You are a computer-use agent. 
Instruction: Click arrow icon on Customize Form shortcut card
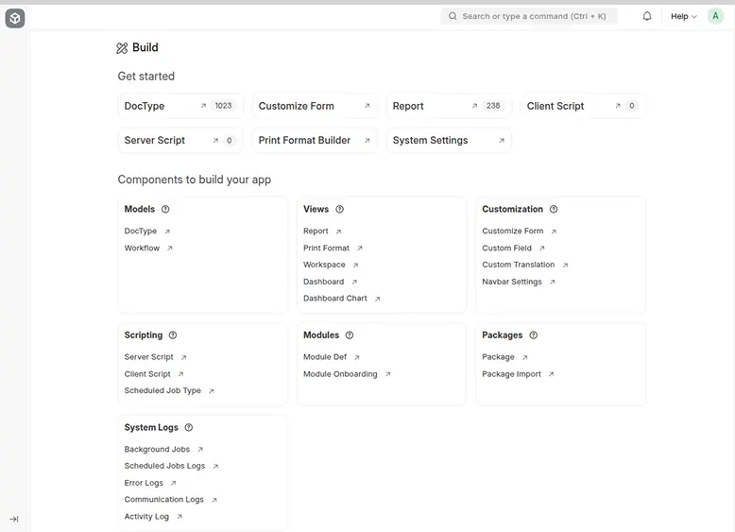pos(367,106)
